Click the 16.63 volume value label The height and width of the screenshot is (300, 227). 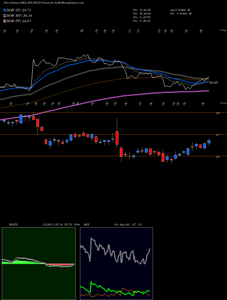click(213, 82)
